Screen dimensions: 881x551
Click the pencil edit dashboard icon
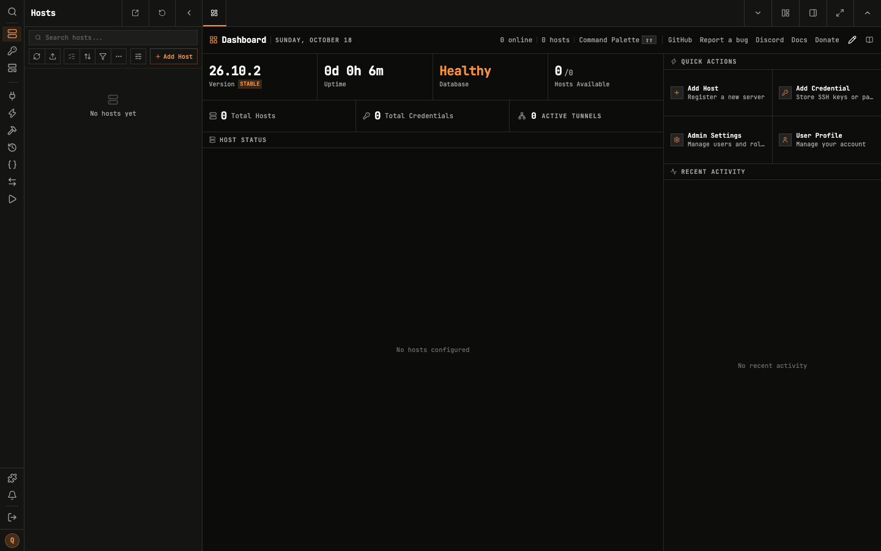pos(852,40)
